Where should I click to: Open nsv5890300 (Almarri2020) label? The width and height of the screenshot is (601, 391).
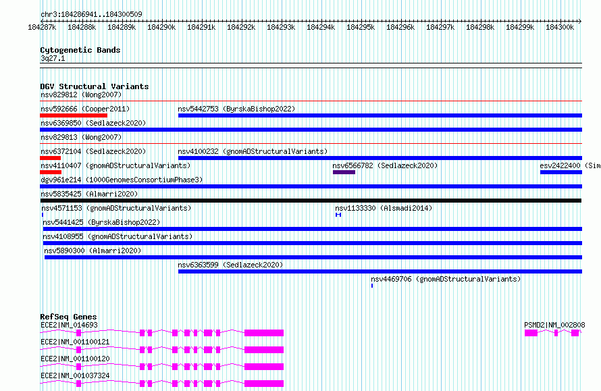93,251
